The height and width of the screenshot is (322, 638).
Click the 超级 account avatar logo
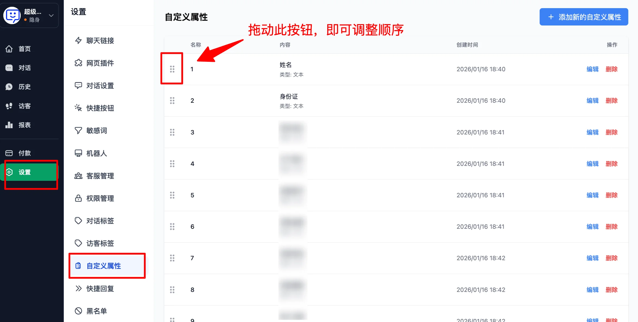12,15
